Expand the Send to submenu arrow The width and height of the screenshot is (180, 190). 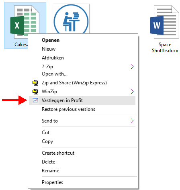[132, 121]
